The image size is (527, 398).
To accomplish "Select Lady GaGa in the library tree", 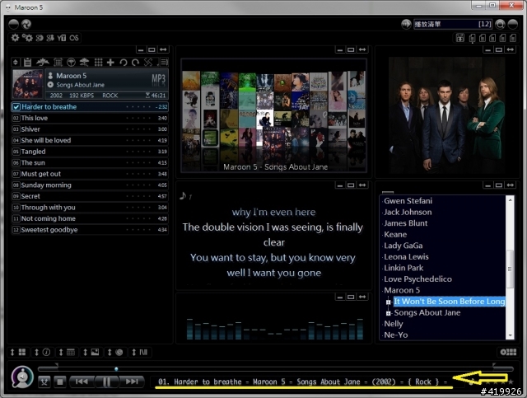I will 403,246.
